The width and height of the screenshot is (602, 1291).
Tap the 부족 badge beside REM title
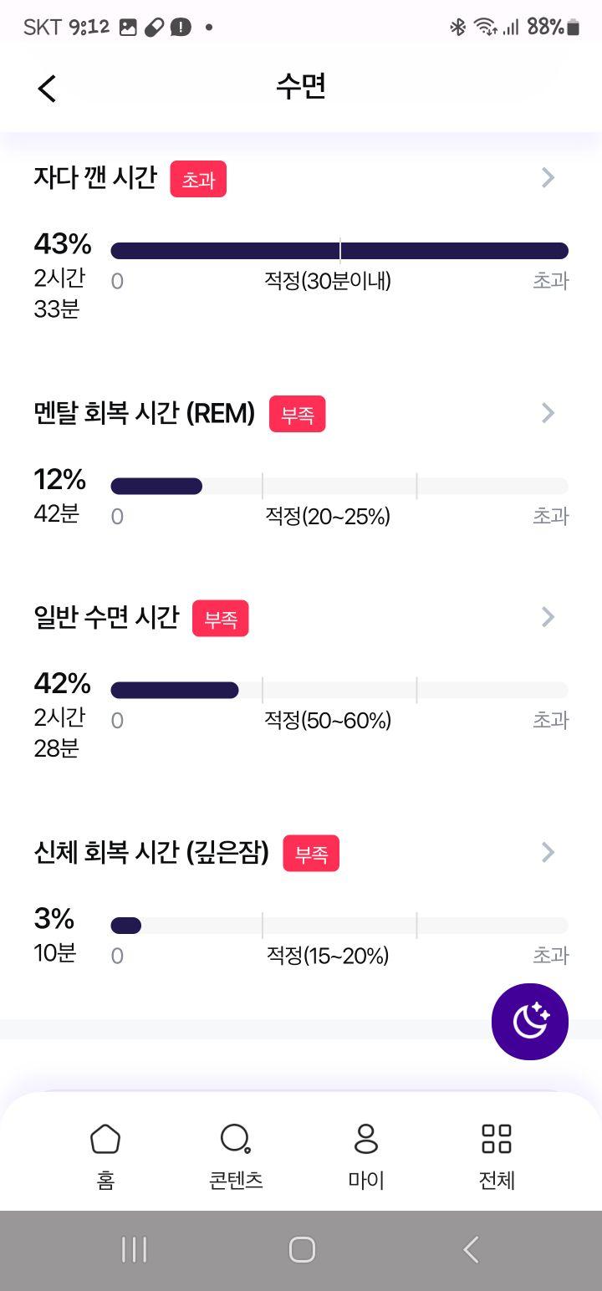[297, 414]
